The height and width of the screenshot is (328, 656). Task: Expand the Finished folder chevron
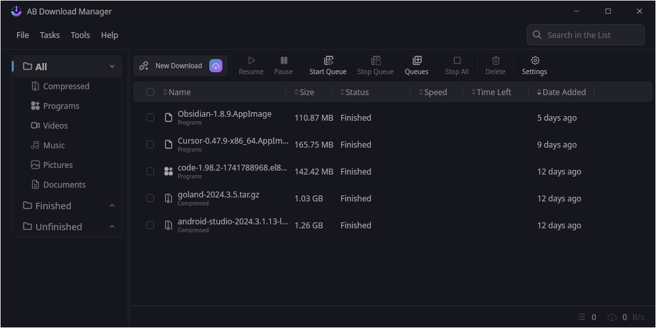112,205
